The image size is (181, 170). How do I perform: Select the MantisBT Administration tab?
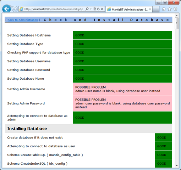(129, 10)
